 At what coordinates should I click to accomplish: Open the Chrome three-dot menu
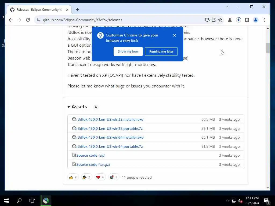(x=264, y=20)
